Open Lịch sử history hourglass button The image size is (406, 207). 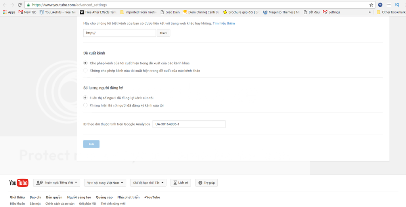(180, 183)
